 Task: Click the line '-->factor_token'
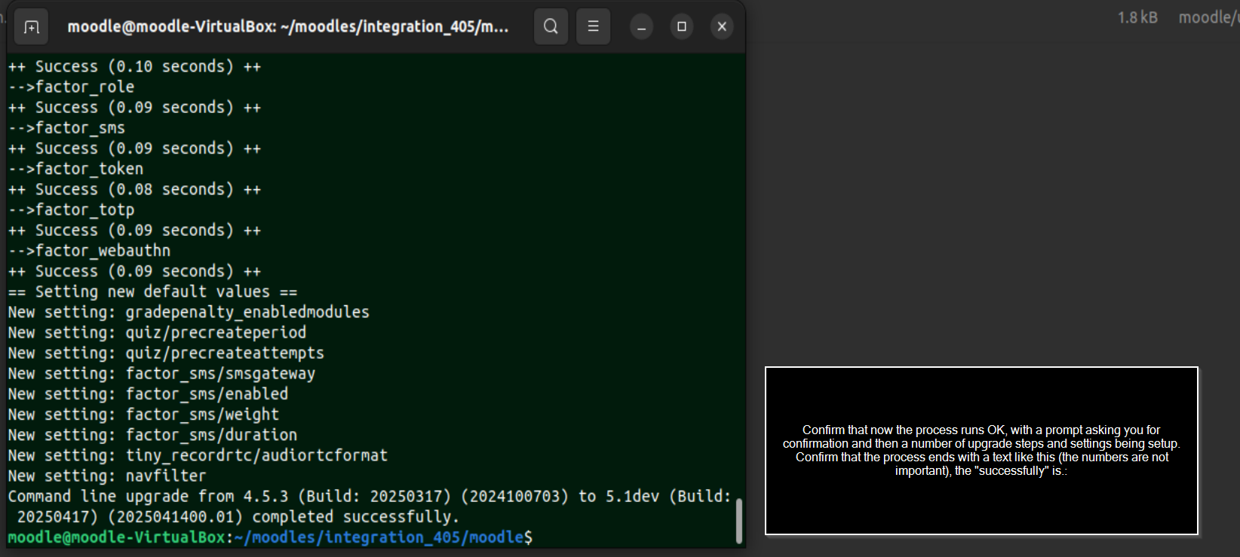(75, 169)
